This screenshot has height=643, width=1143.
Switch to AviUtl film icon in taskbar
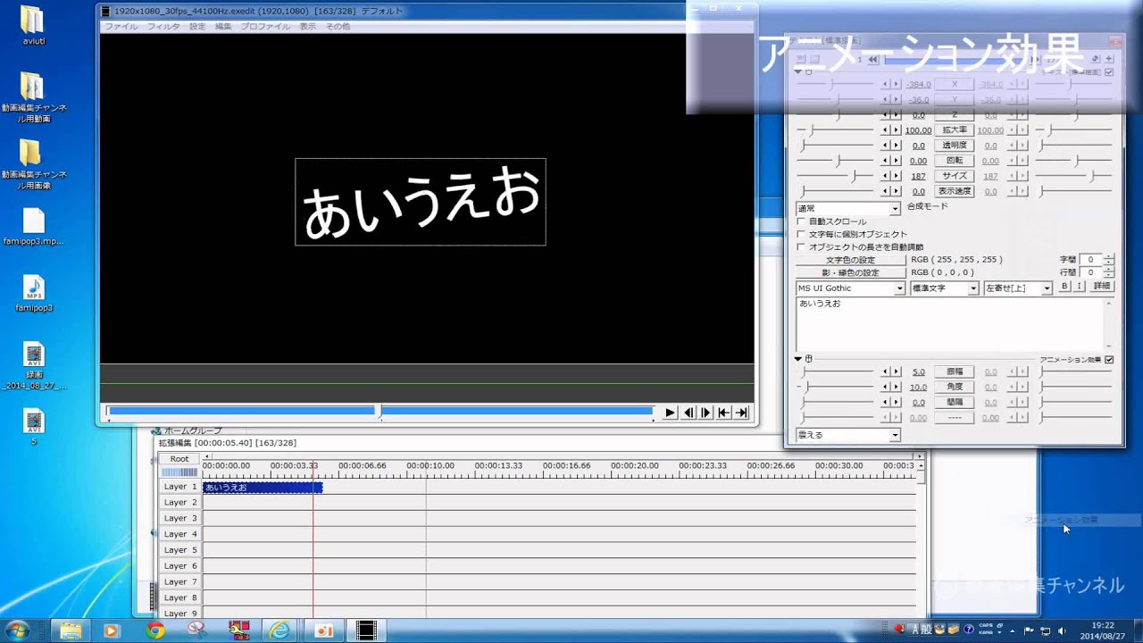pyautogui.click(x=365, y=630)
